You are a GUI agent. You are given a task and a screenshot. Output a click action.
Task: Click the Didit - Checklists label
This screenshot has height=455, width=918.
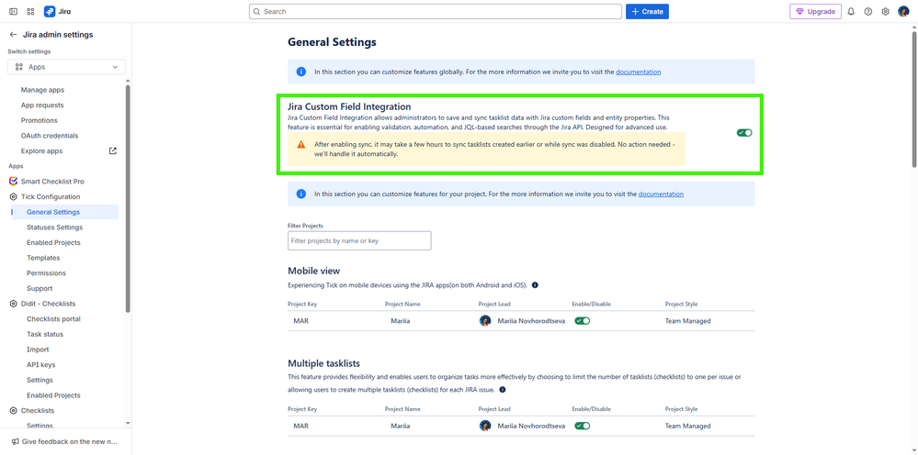pos(49,304)
